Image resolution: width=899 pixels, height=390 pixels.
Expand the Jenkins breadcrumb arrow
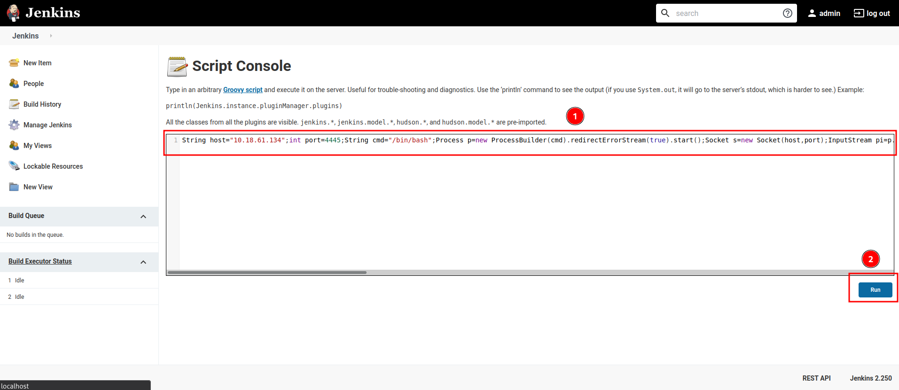pyautogui.click(x=51, y=36)
